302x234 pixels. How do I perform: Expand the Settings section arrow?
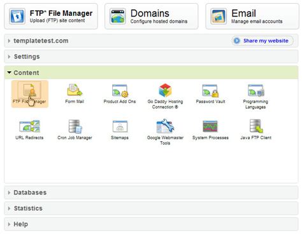tap(9, 57)
